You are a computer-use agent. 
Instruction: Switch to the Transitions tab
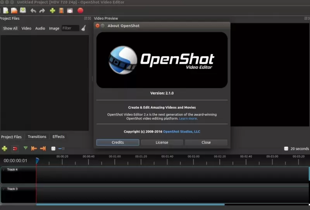[37, 137]
